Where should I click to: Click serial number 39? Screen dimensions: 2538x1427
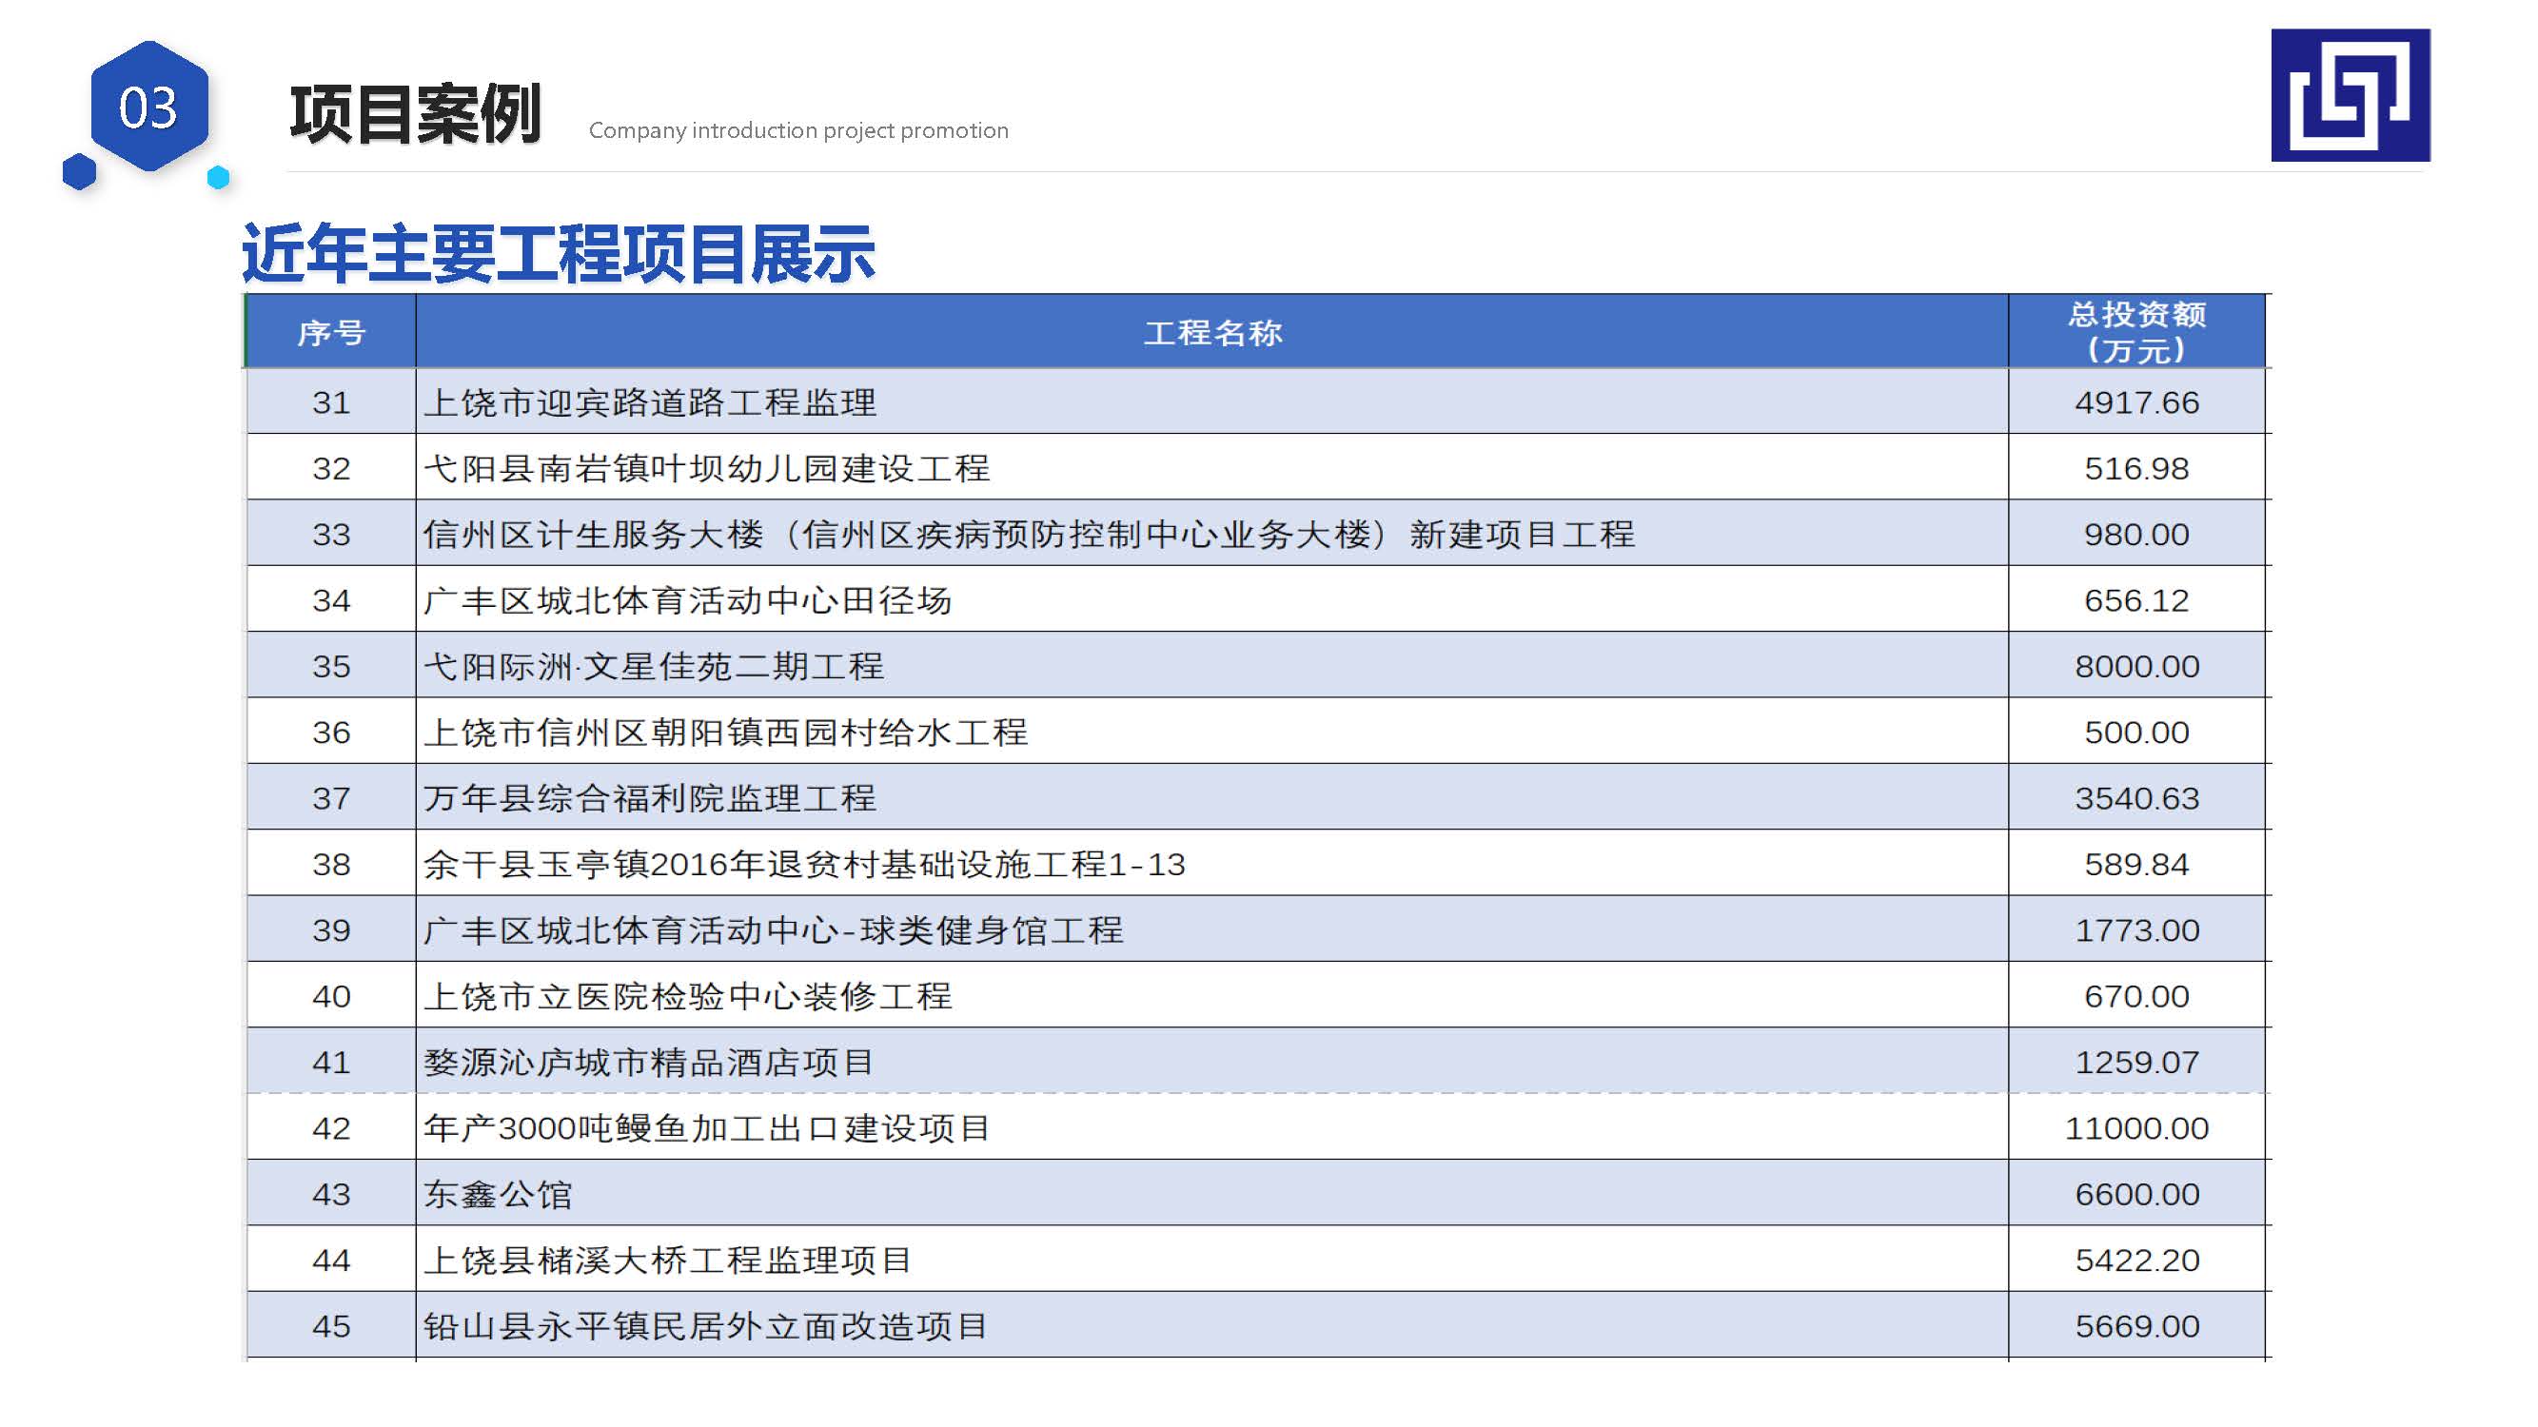[331, 929]
